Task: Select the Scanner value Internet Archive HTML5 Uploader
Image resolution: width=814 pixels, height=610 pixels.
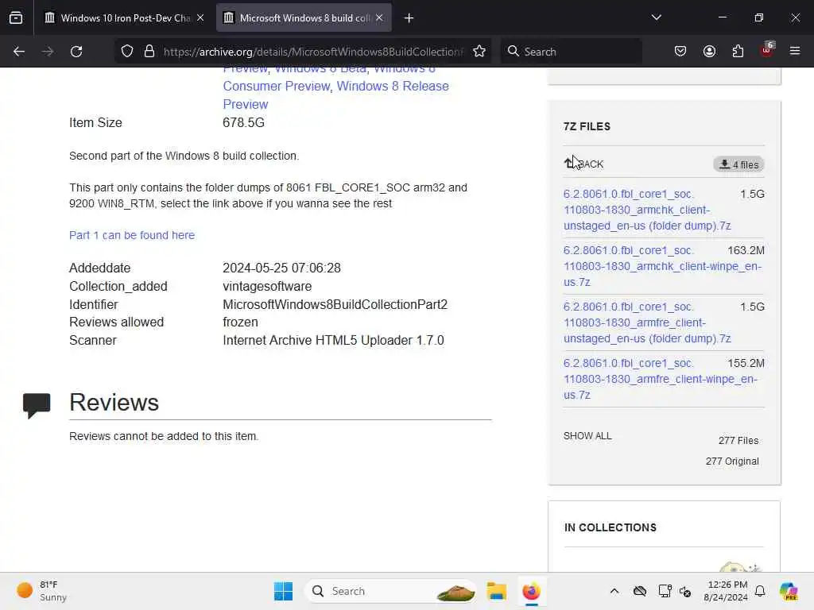Action: coord(333,340)
